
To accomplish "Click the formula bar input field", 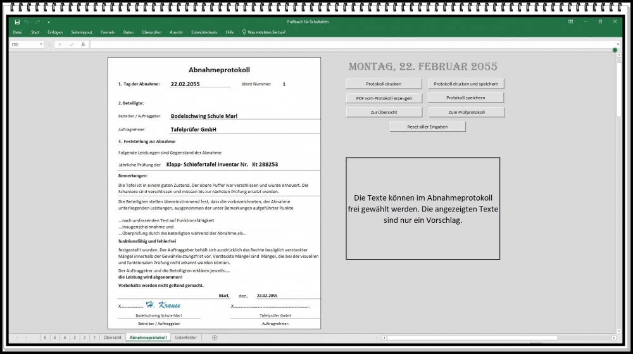I will pos(348,44).
